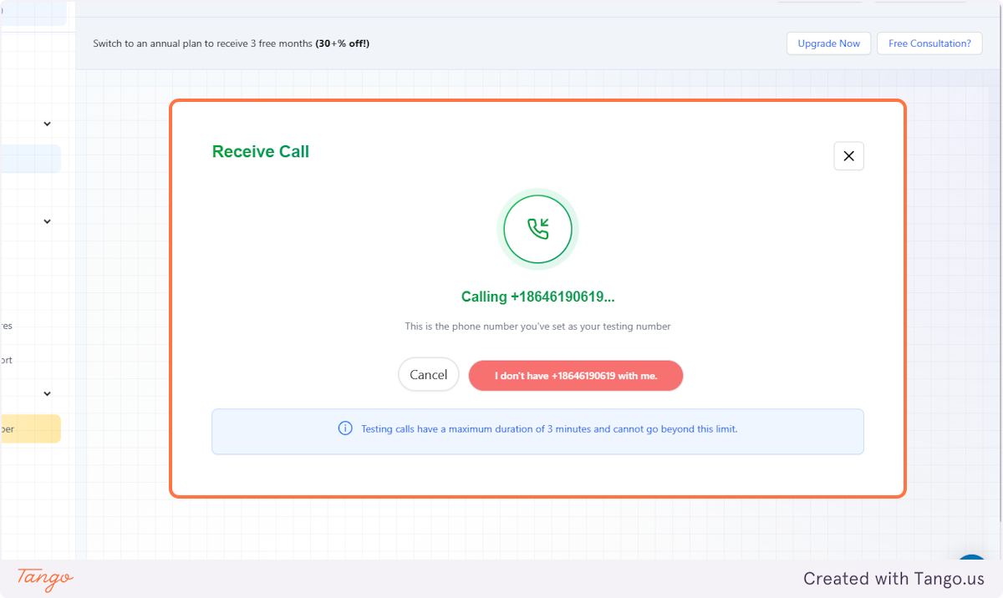Screen dimensions: 1003x598
Task: Click the incoming call icon
Action: pyautogui.click(x=537, y=229)
